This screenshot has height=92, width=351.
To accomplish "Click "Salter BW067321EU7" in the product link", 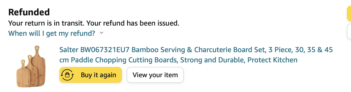I will click(95, 50).
